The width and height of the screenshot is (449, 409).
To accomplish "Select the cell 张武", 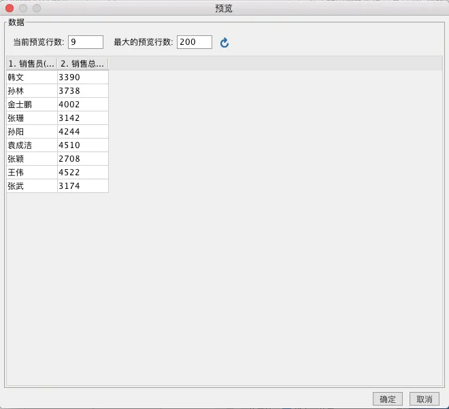I will (x=32, y=186).
